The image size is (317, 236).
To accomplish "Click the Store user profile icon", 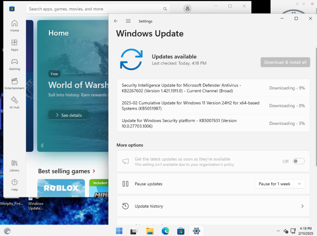I will click(188, 9).
